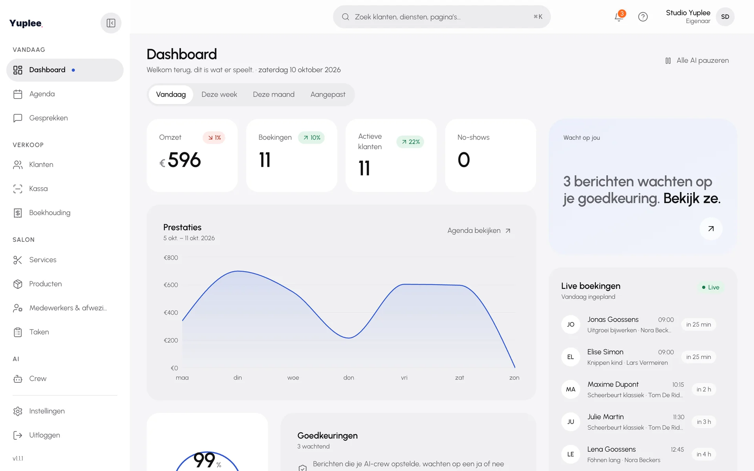Click the Yuplee logo
Viewport: 754px width, 471px height.
pyautogui.click(x=26, y=23)
